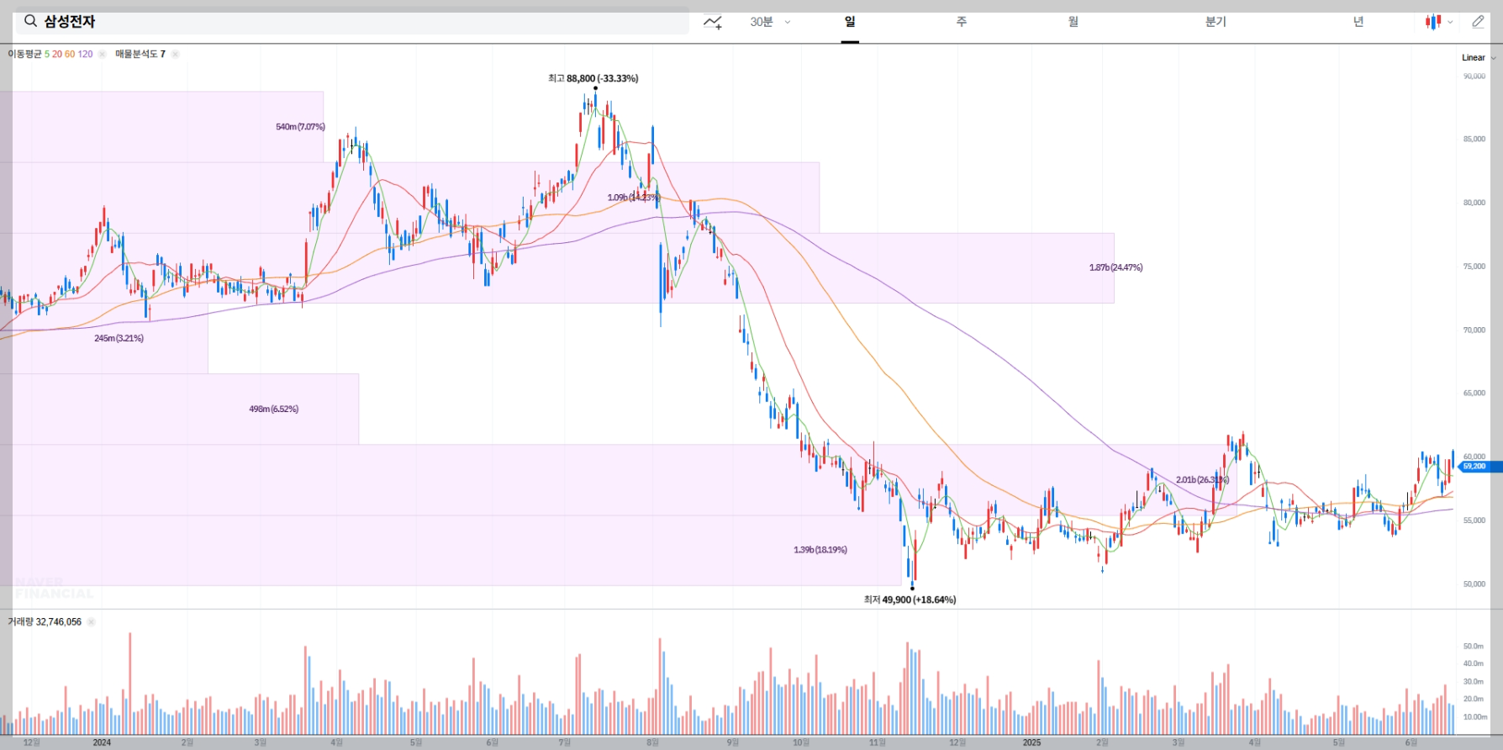Open 이동평균 indicator settings label
The height and width of the screenshot is (750, 1503).
coord(25,54)
